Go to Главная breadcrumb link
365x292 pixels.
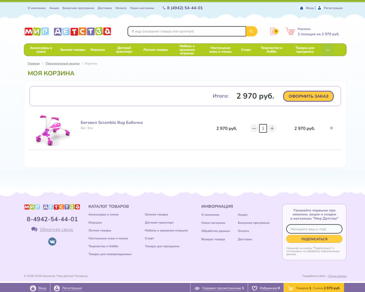click(x=33, y=64)
